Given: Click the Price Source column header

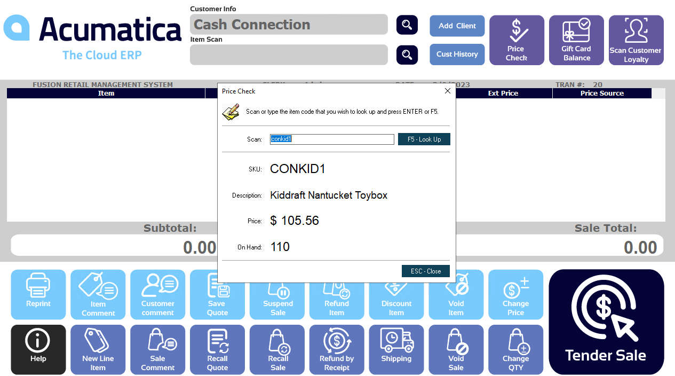Looking at the screenshot, I should tap(602, 93).
